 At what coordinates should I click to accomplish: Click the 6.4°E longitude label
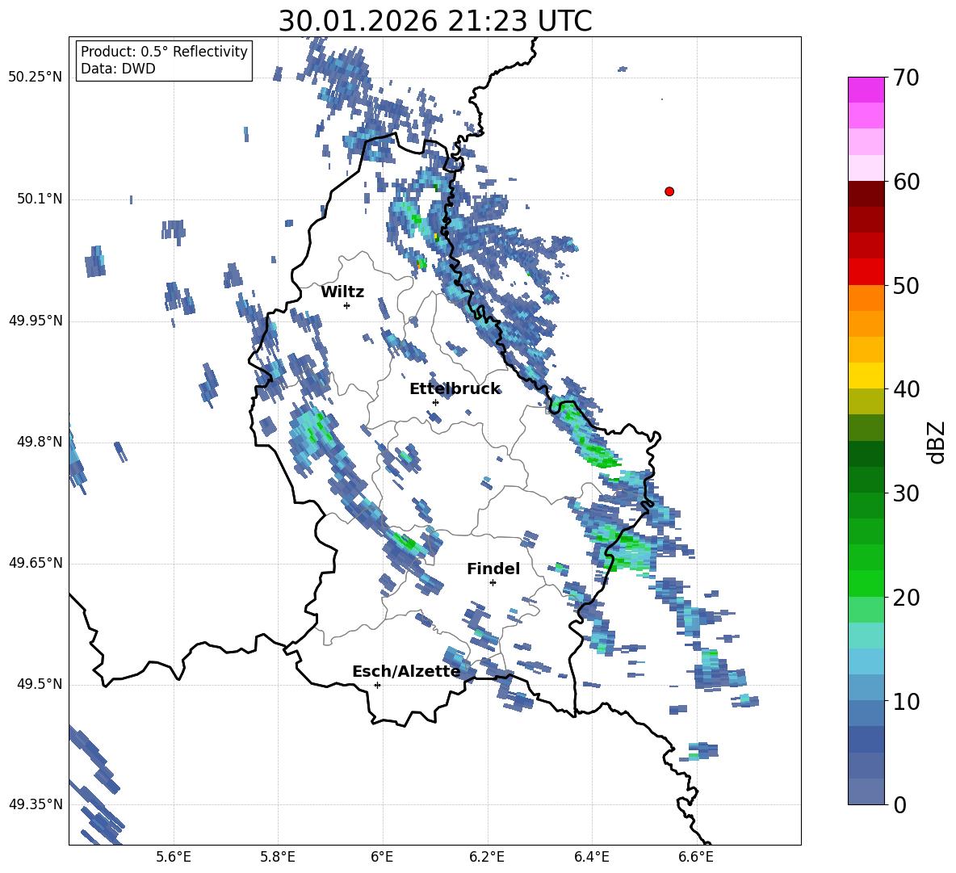(x=591, y=857)
